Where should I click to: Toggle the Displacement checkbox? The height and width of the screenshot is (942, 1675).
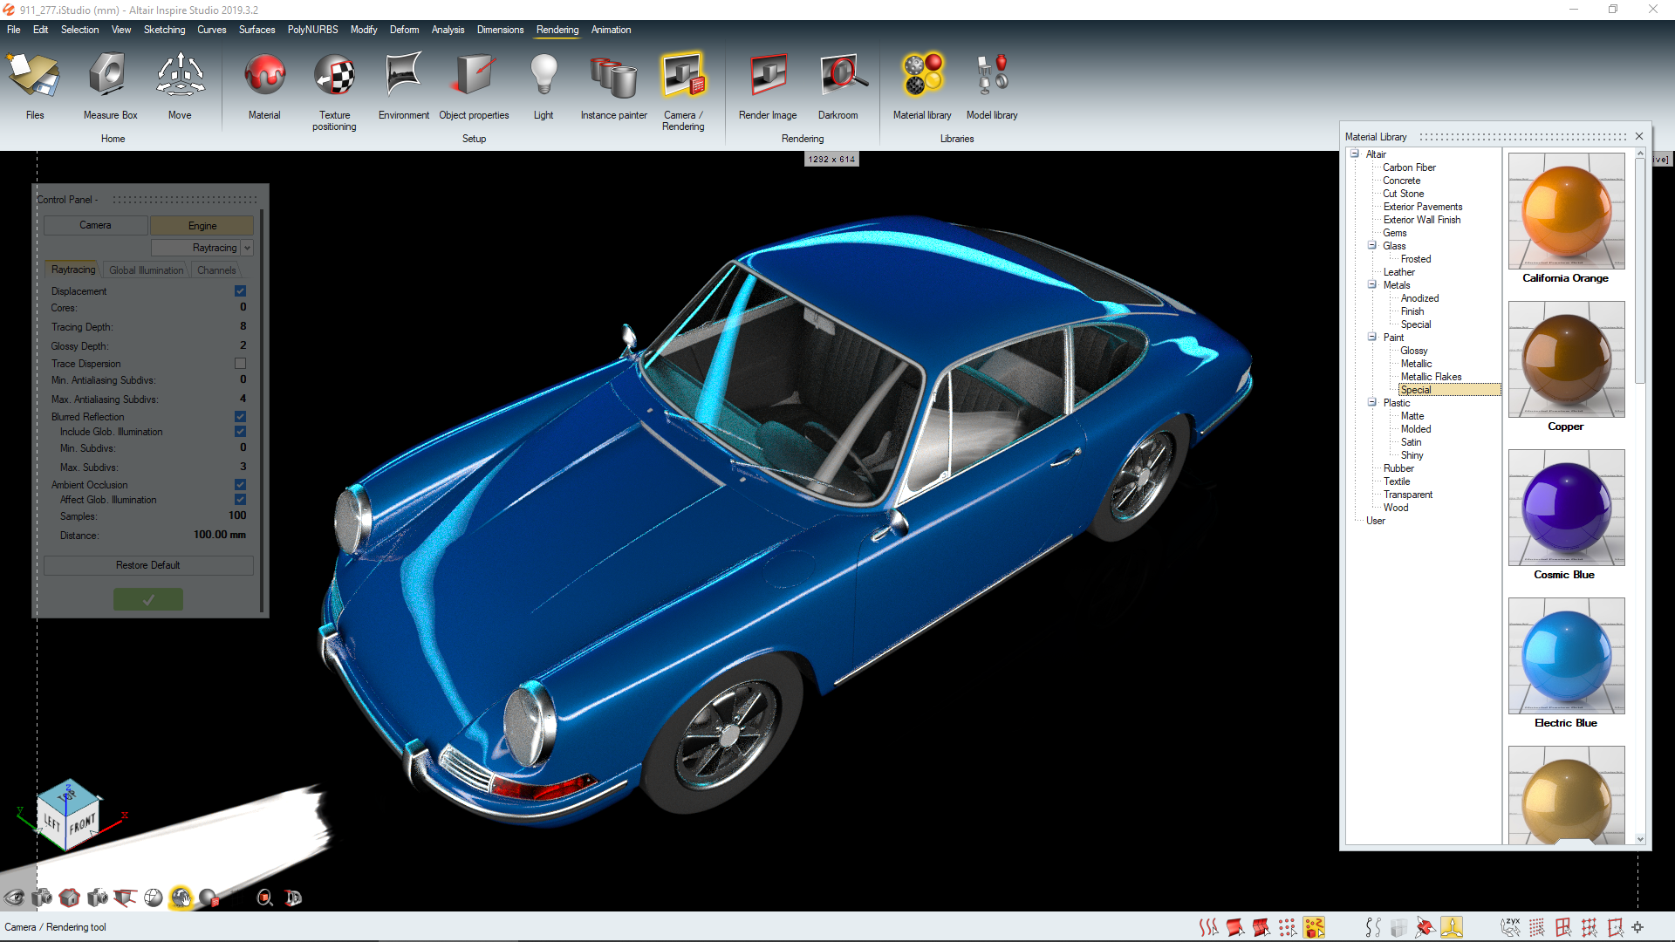point(240,291)
